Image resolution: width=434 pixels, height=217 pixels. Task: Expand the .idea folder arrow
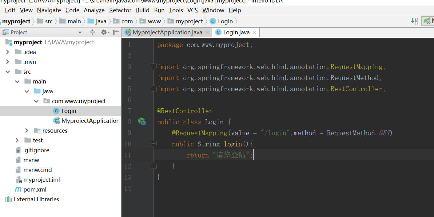coord(8,52)
